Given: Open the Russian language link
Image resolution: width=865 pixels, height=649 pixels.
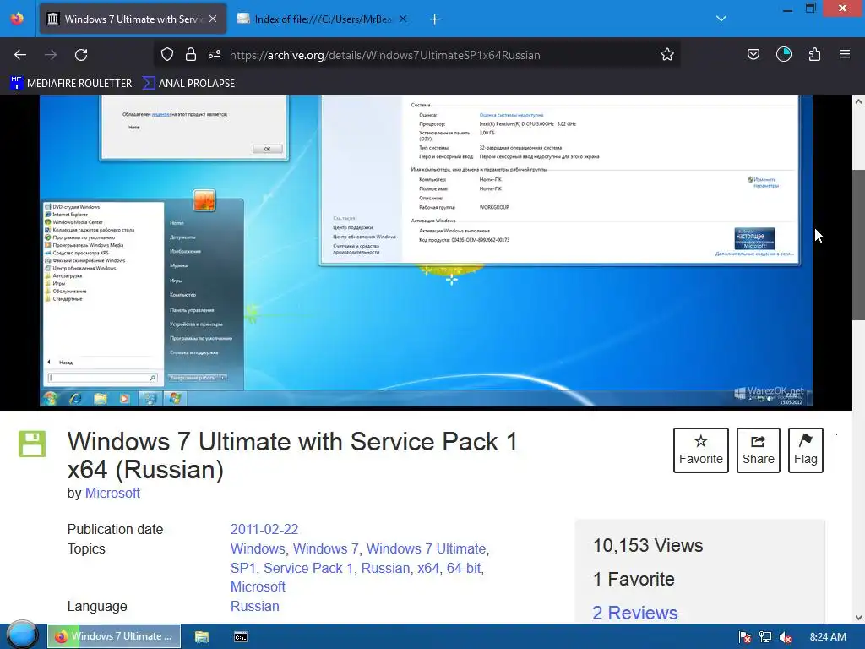Looking at the screenshot, I should [x=255, y=606].
